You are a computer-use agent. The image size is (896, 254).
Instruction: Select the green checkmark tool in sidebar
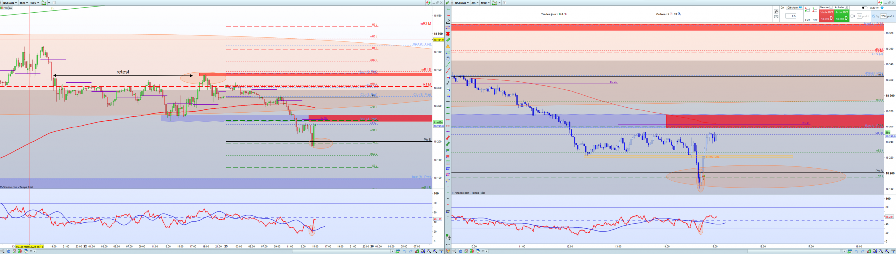448,40
